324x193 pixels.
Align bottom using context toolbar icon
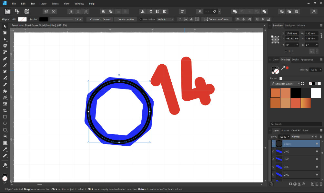click(x=268, y=19)
